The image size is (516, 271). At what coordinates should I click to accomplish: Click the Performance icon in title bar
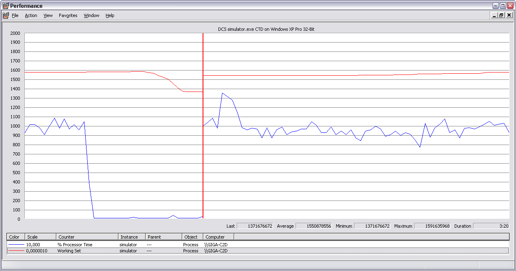[5, 6]
